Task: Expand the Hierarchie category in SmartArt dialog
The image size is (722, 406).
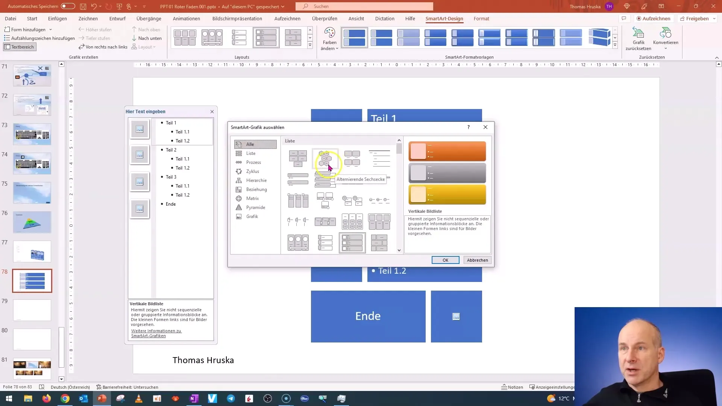Action: click(x=256, y=180)
